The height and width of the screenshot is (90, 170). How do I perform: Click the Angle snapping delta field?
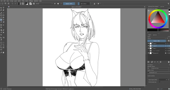coord(163,80)
